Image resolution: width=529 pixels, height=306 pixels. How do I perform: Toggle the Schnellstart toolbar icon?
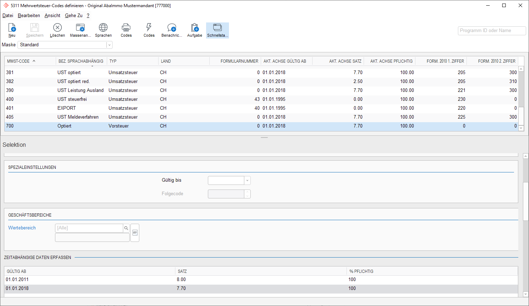(x=218, y=30)
